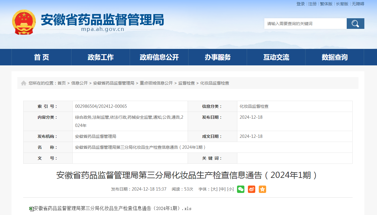The height and width of the screenshot is (215, 377).
Task: Click the Excel file icon beside attachment
Action: coord(31,209)
